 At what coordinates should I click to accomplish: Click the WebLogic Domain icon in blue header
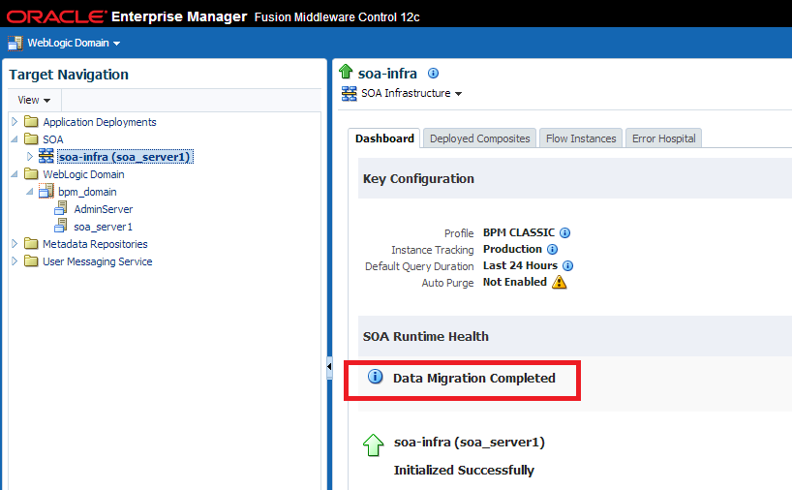(15, 44)
